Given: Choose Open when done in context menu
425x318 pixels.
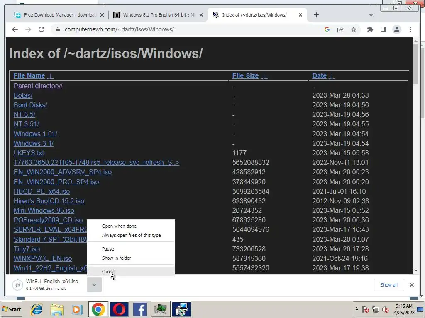Looking at the screenshot, I should [131, 226].
